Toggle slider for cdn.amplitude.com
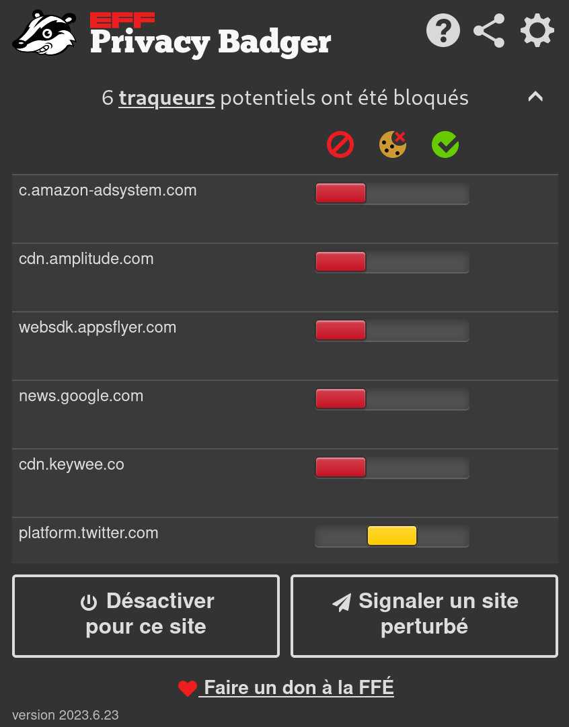The width and height of the screenshot is (569, 727). pyautogui.click(x=392, y=262)
